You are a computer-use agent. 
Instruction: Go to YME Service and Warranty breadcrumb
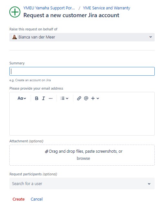pyautogui.click(x=107, y=8)
